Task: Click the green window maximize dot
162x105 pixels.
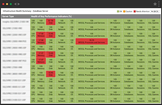Action: coord(11,4)
